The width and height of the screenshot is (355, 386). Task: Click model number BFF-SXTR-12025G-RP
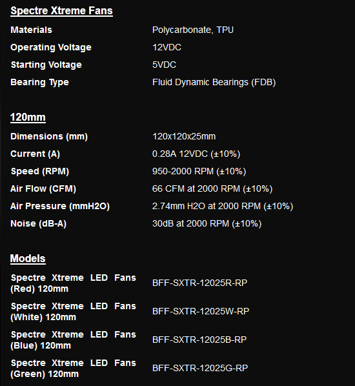click(200, 369)
